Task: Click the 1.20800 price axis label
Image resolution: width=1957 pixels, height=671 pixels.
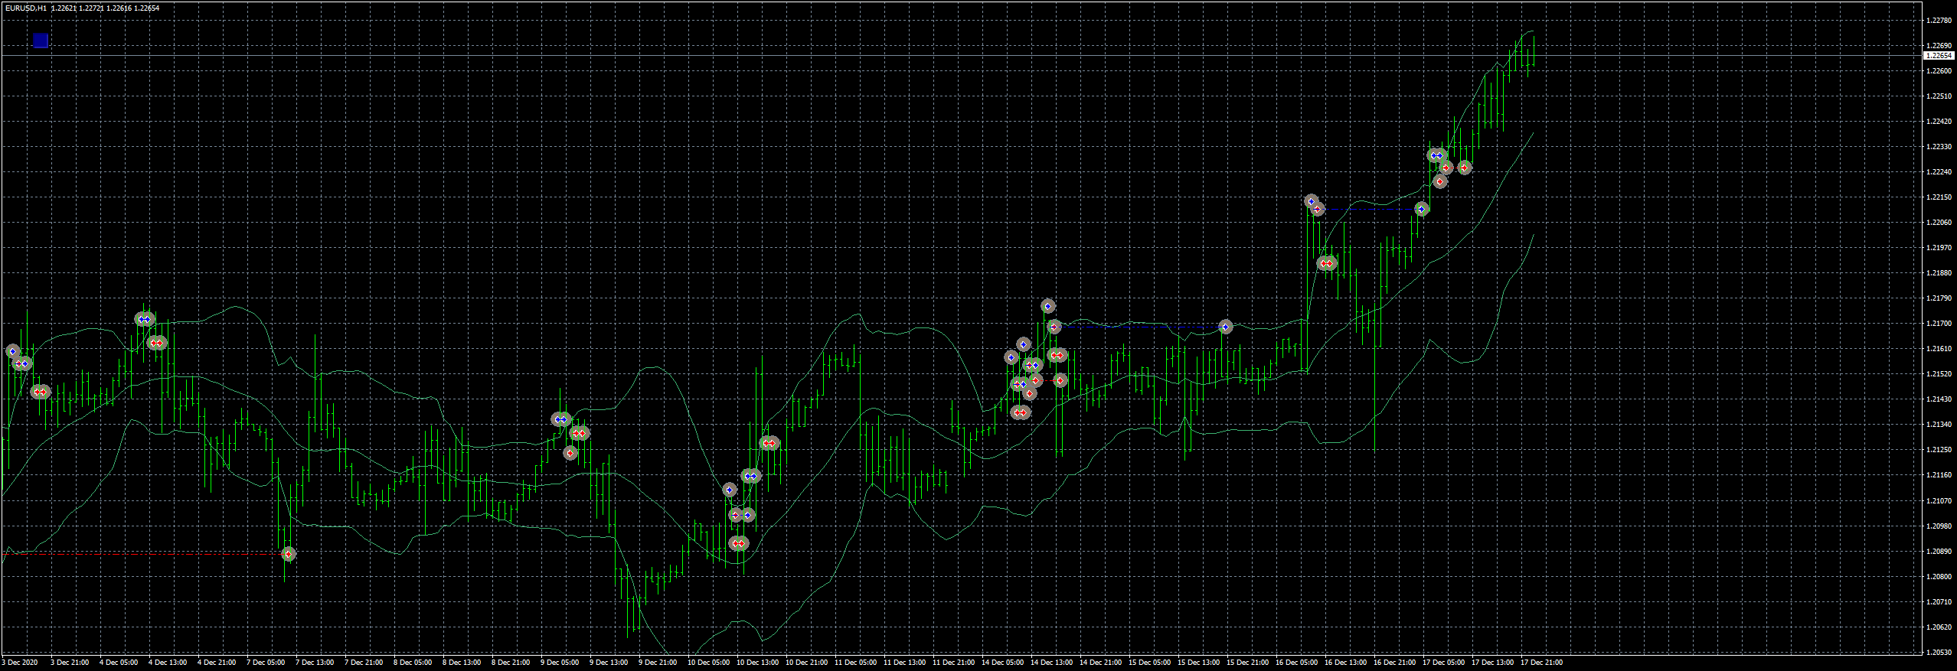Action: pos(1937,577)
